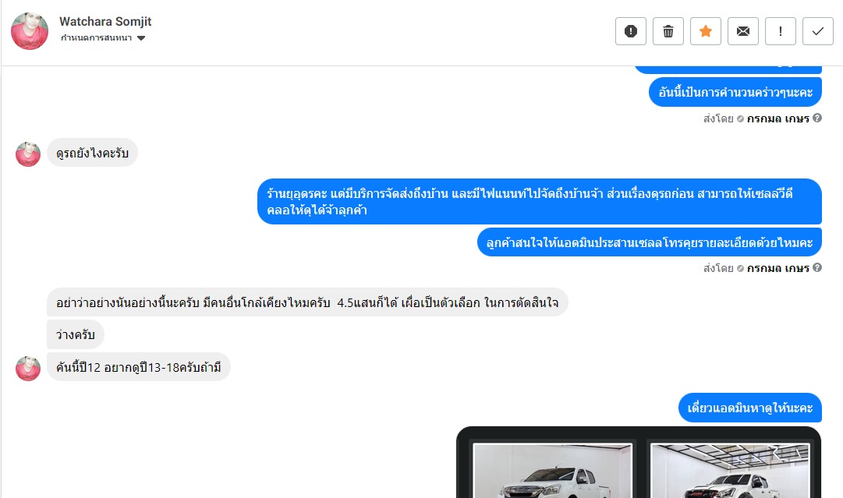Select the customer message mentioning 4.5
The width and height of the screenshot is (843, 498).
tap(307, 302)
